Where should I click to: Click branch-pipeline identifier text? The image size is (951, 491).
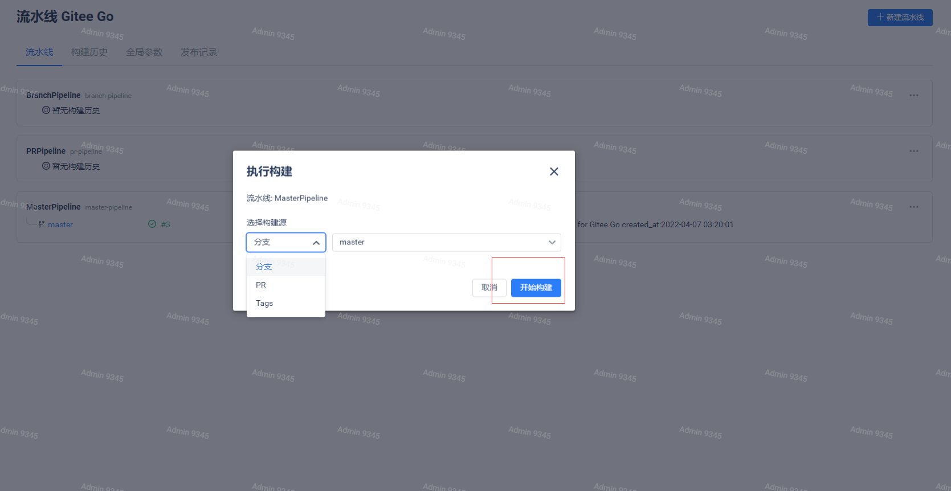pos(108,96)
